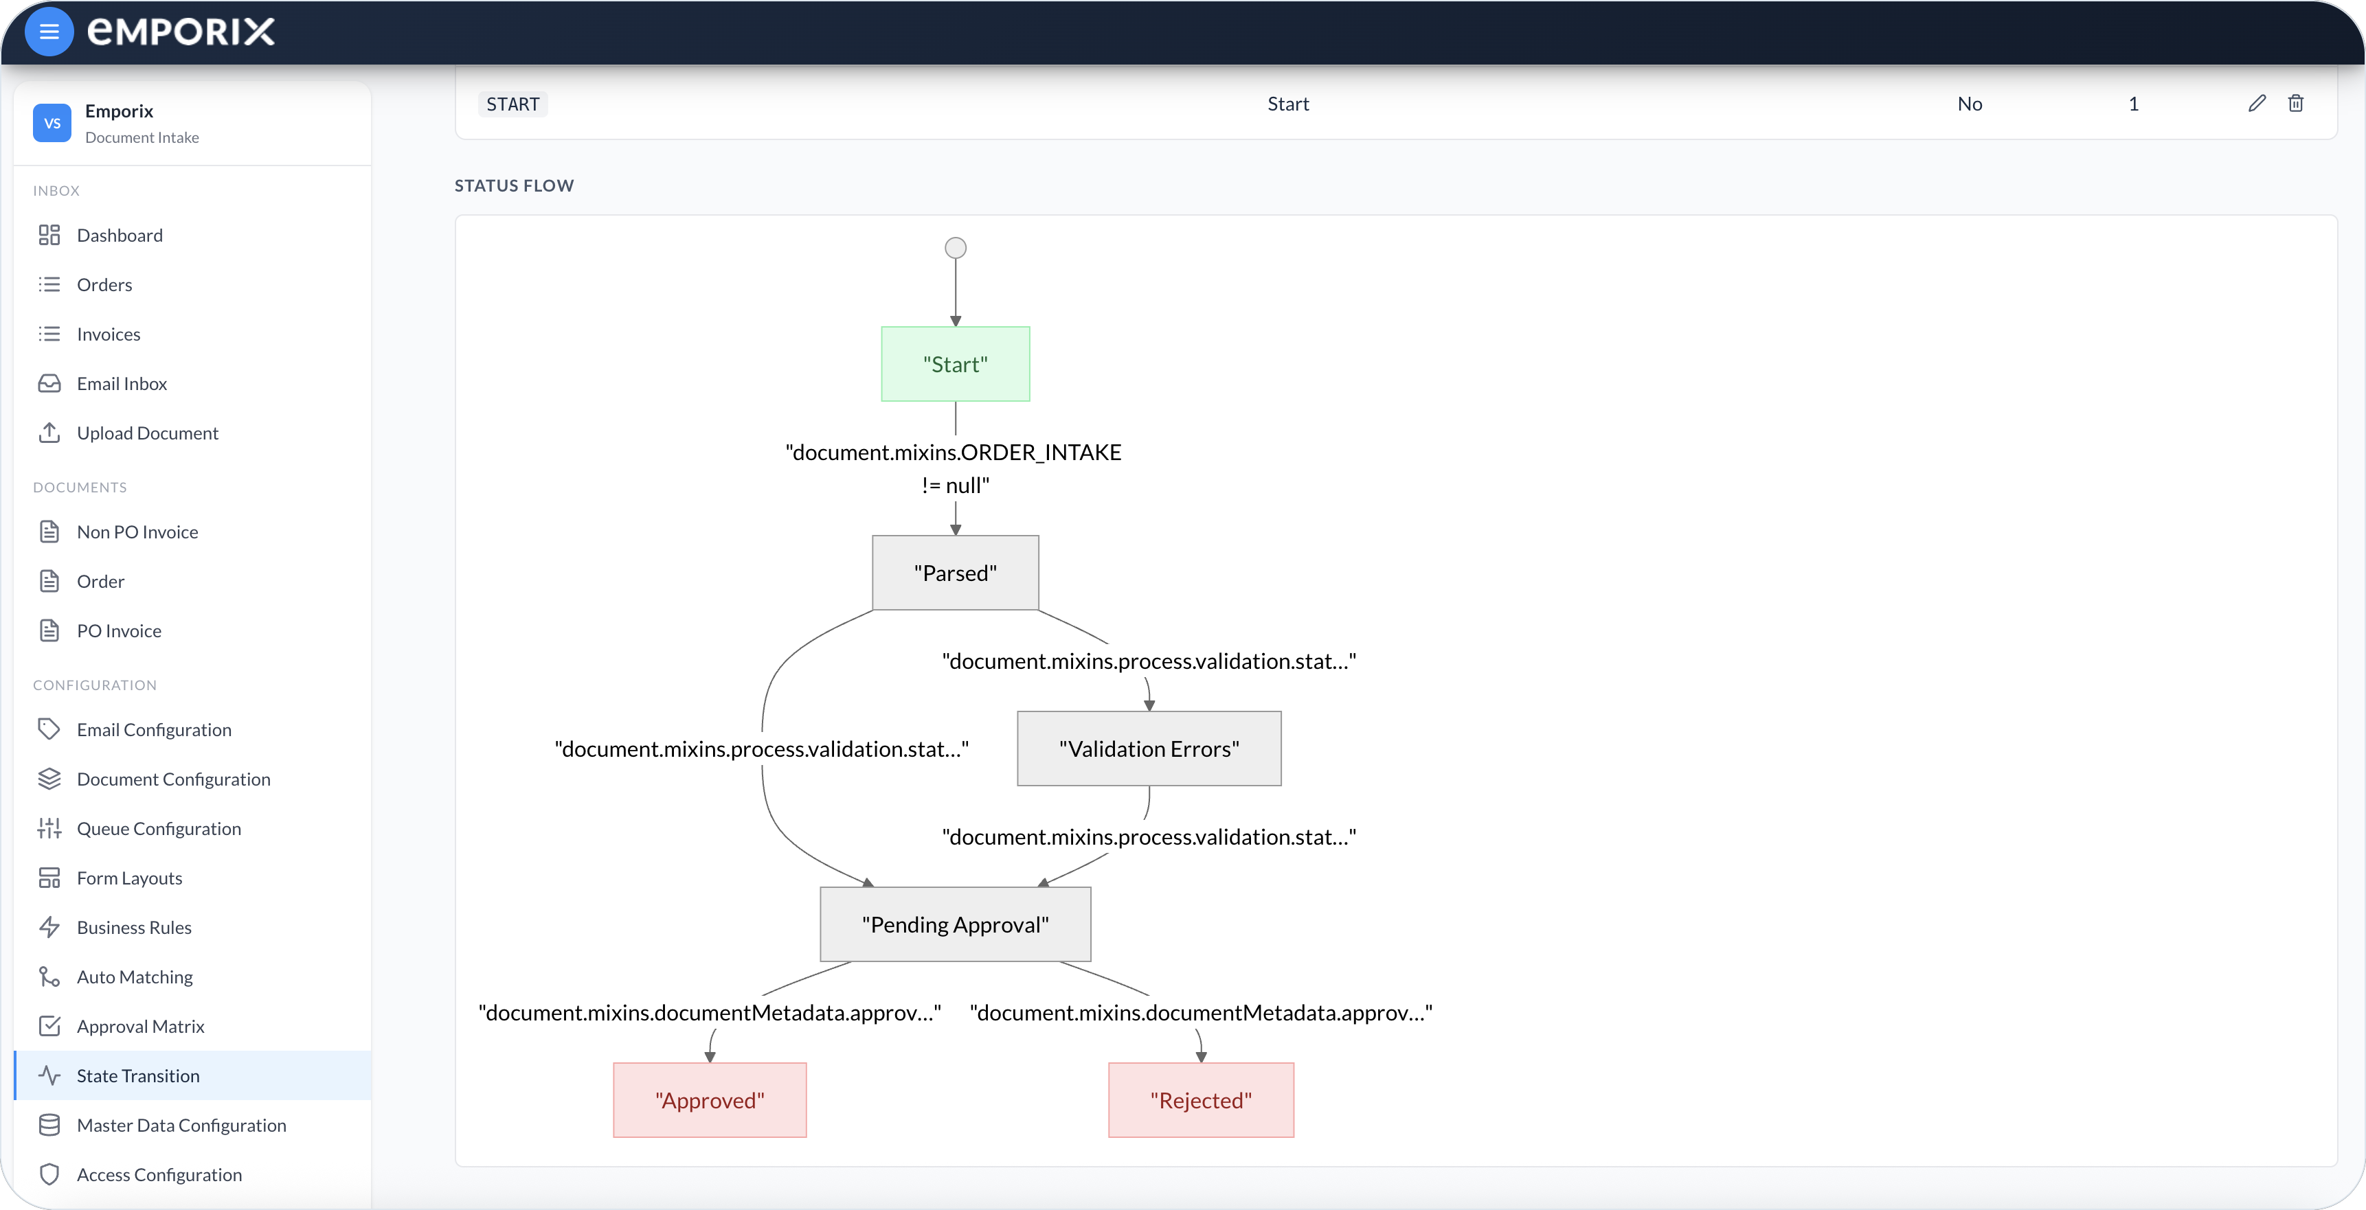Click the Queue Configuration sliders icon
The image size is (2366, 1210).
click(x=49, y=828)
